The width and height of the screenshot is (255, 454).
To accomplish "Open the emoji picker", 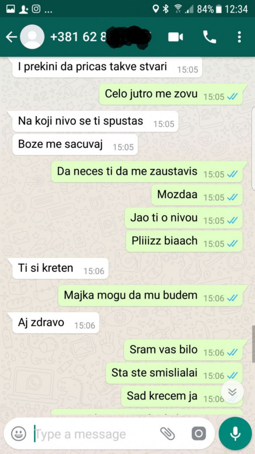I will click(19, 434).
